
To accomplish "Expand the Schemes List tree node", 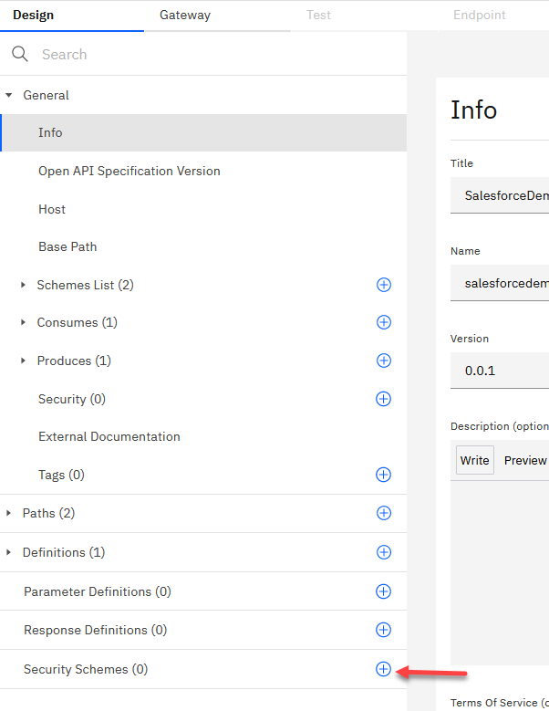I will (24, 285).
